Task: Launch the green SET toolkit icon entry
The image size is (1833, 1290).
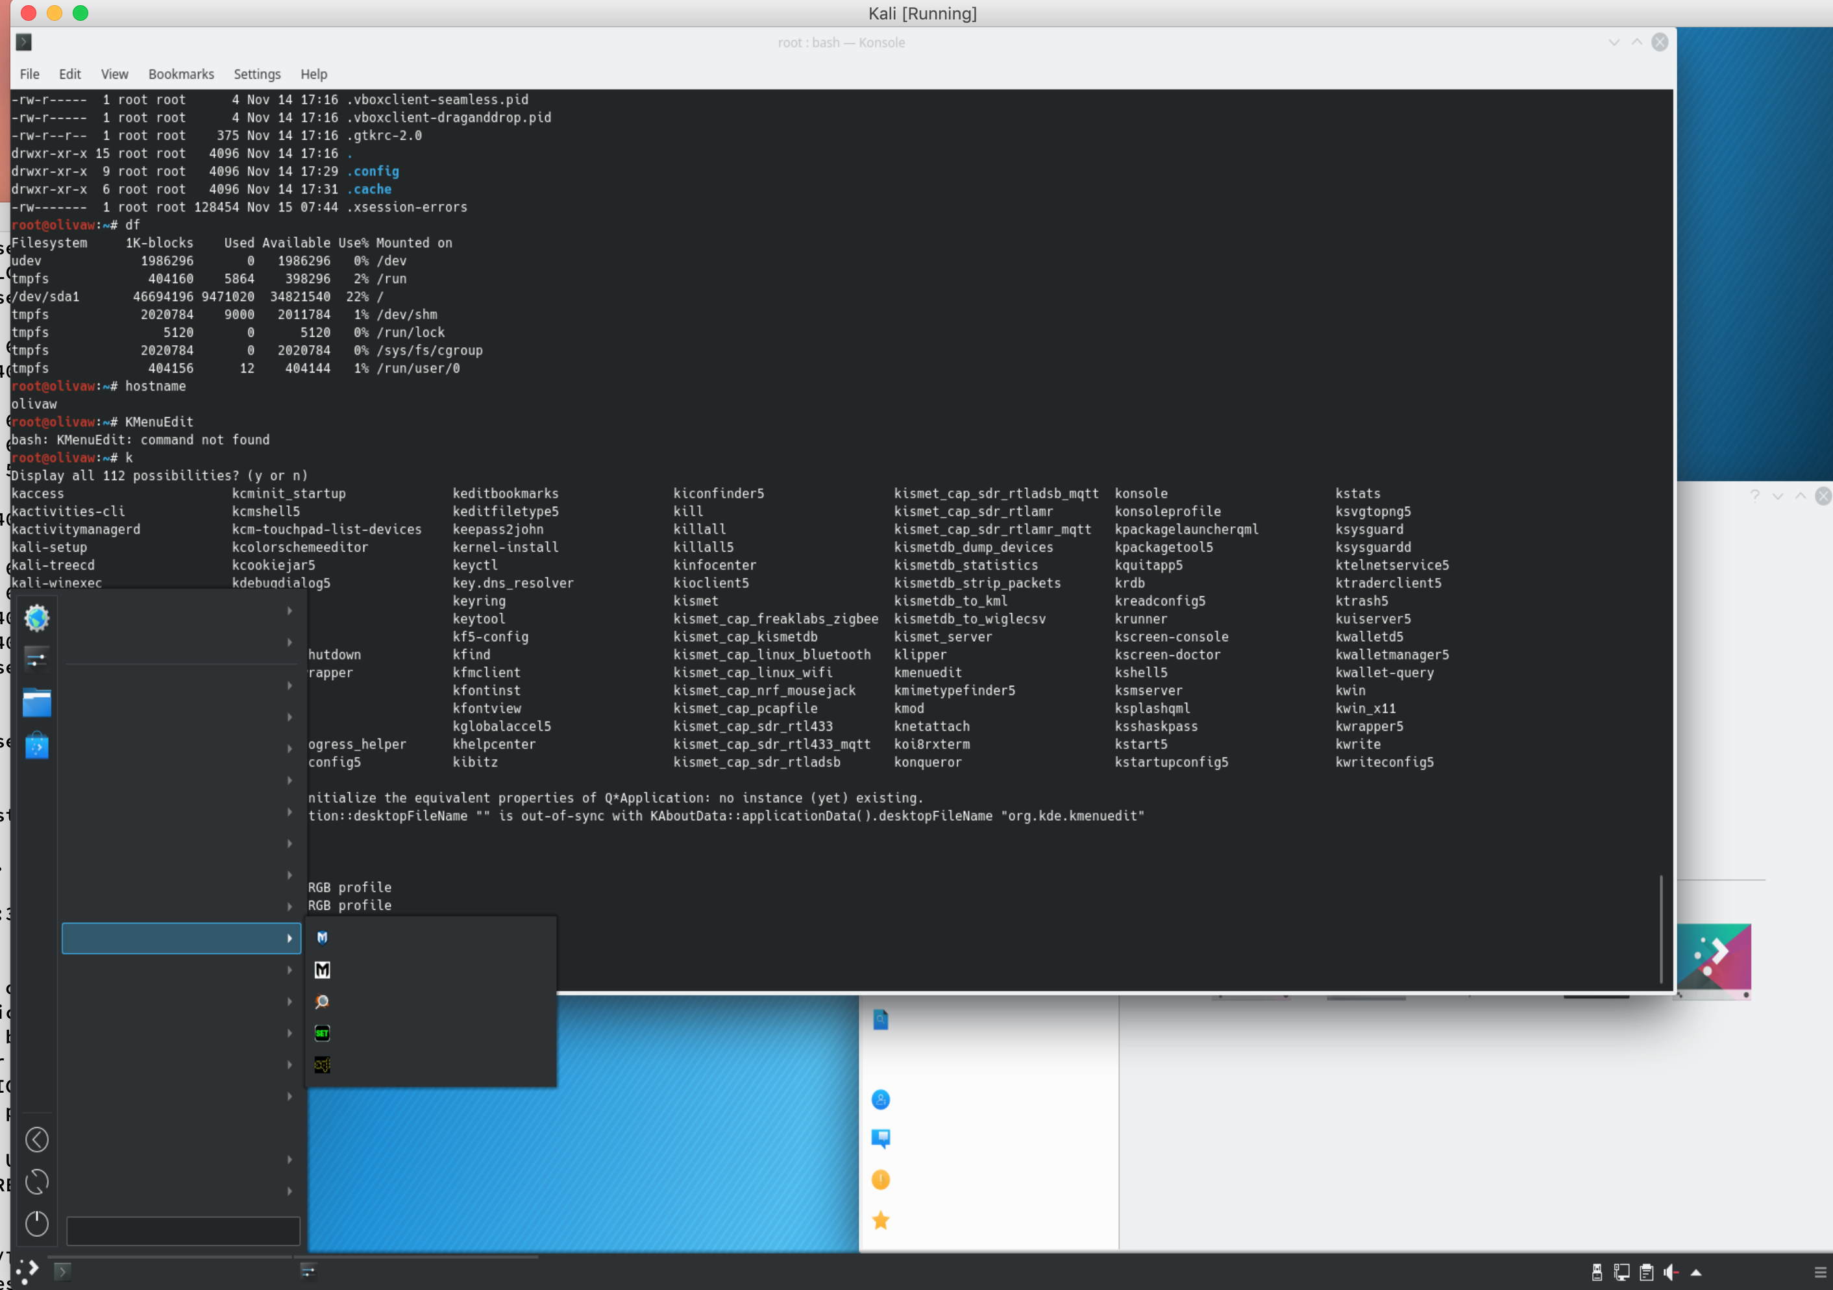Action: [323, 1033]
